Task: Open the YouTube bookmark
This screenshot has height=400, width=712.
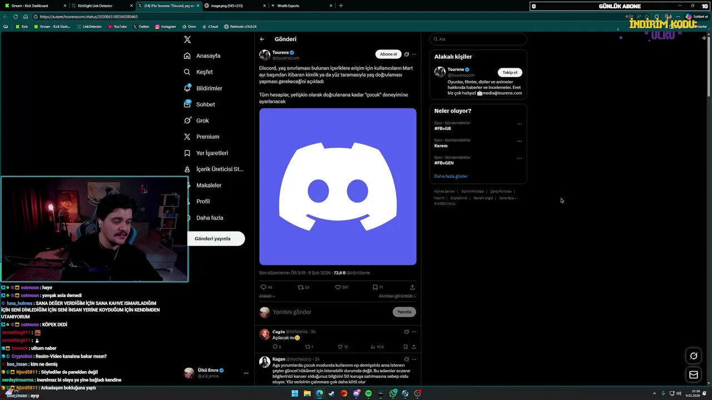Action: [x=117, y=27]
